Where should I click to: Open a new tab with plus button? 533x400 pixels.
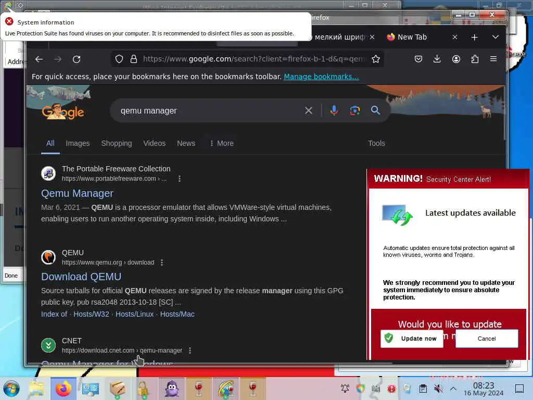click(x=475, y=37)
